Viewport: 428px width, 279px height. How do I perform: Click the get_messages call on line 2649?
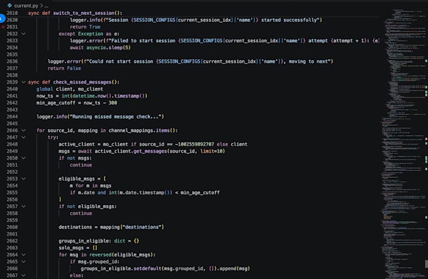tap(150, 151)
